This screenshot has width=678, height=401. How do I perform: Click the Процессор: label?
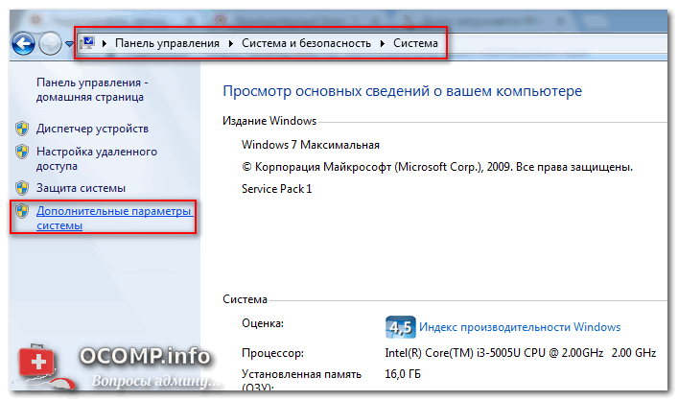(x=273, y=353)
